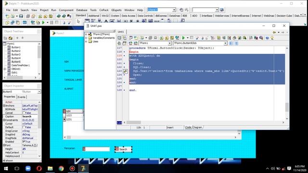This screenshot has height=173, width=308.
Task: Click the green Run arrow in main toolbar
Action: (x=43, y=23)
